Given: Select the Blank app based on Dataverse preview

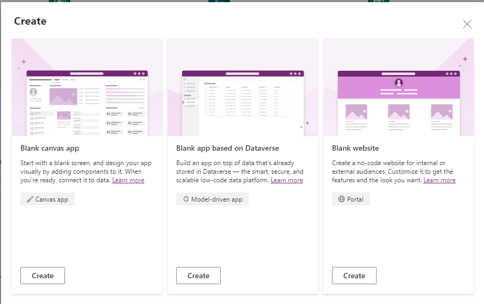Looking at the screenshot, I should click(243, 87).
